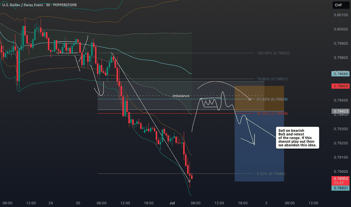The width and height of the screenshot is (351, 207).
Task: Select the 0.79800 price axis value
Action: (341, 58)
